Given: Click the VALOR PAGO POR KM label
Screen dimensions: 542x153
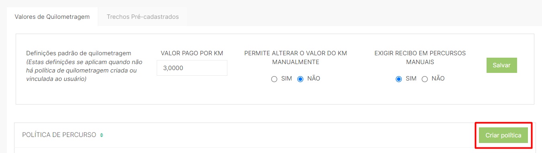Looking at the screenshot, I should click(x=192, y=53).
